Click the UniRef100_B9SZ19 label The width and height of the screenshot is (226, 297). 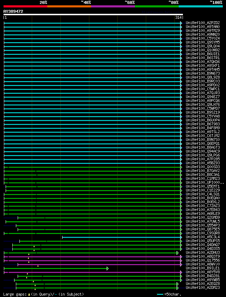(x=203, y=113)
